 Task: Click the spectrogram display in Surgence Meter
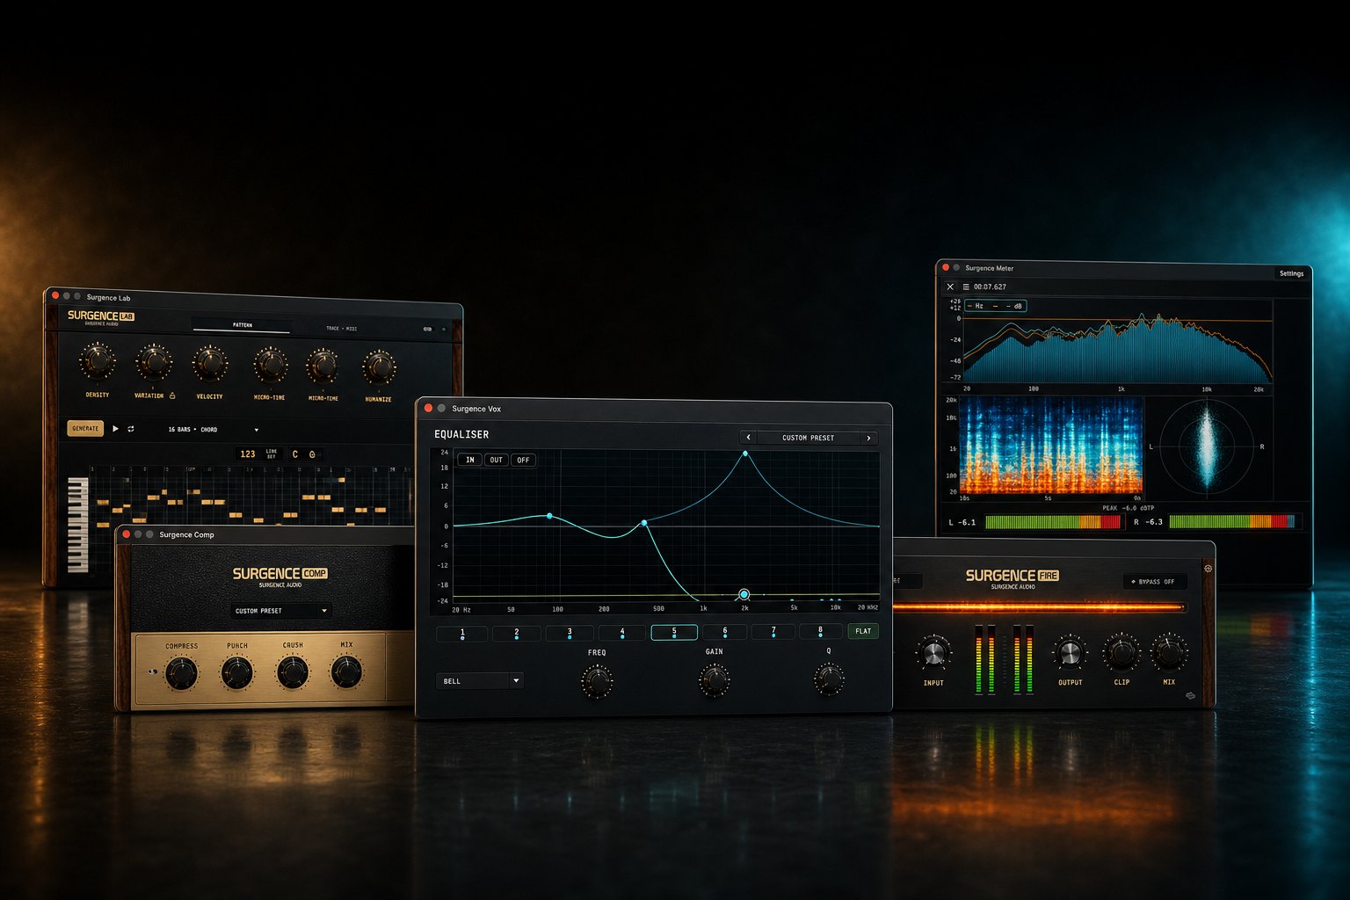[1051, 445]
